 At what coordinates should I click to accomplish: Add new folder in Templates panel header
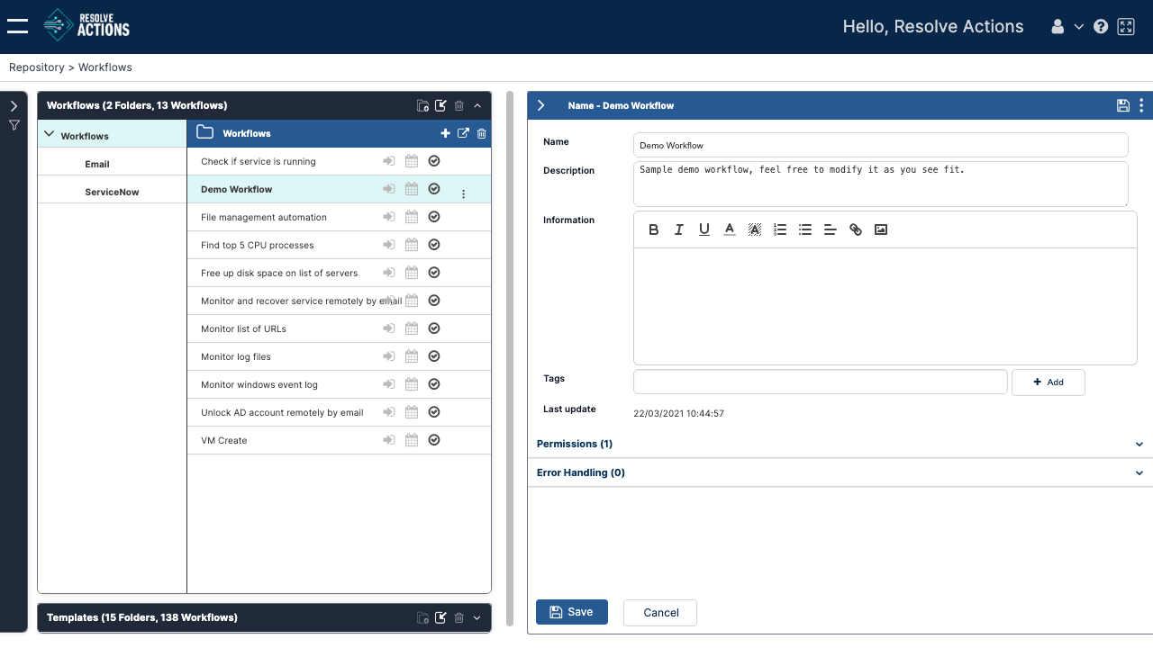[x=423, y=617]
